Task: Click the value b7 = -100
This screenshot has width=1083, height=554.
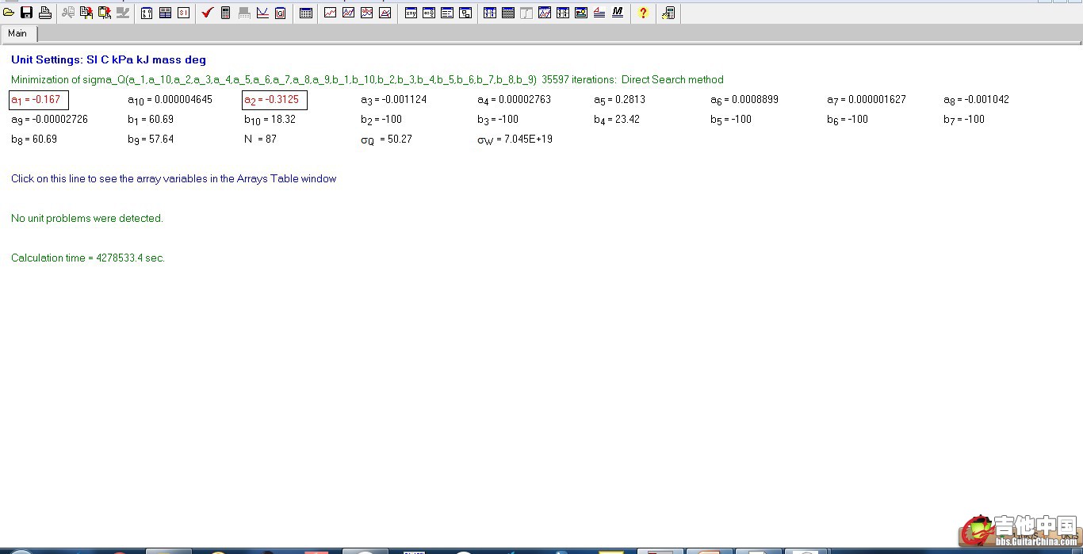Action: tap(964, 120)
